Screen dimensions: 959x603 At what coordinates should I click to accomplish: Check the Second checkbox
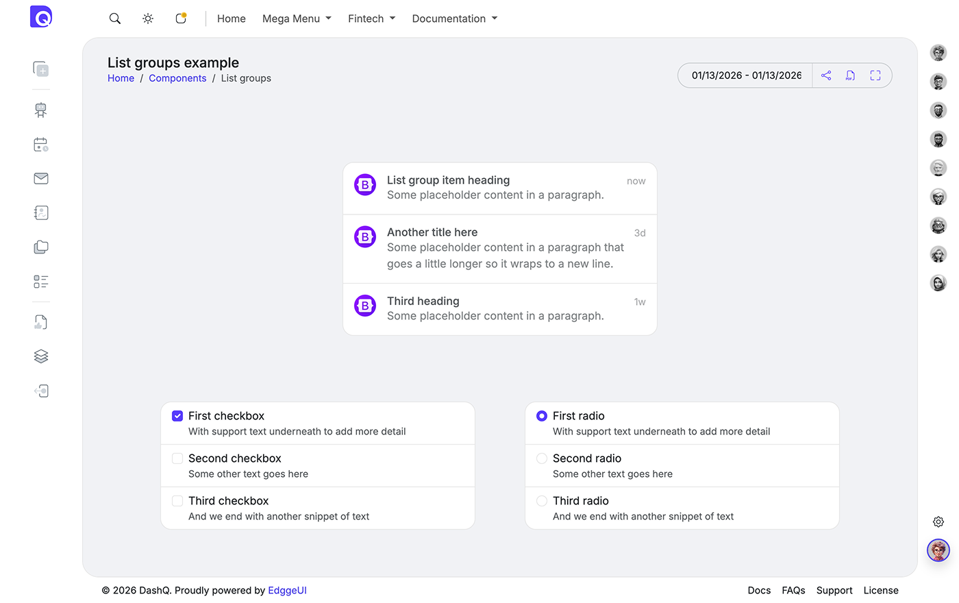coord(177,458)
